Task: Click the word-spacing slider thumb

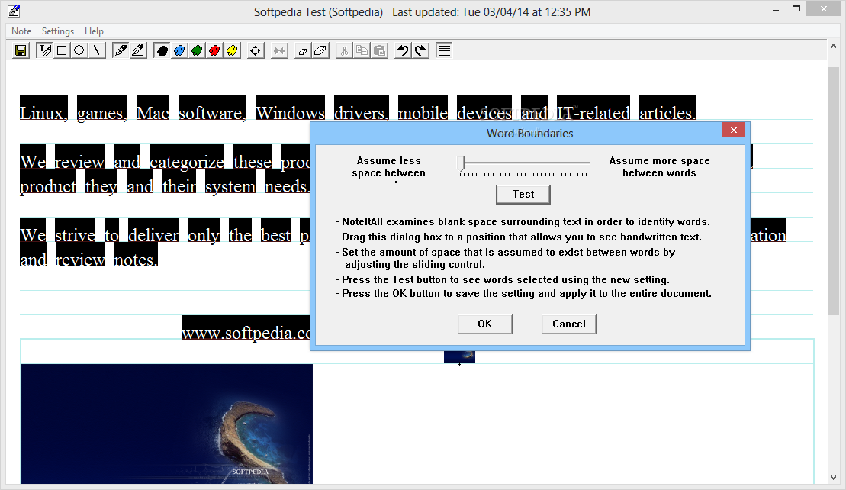Action: click(461, 163)
